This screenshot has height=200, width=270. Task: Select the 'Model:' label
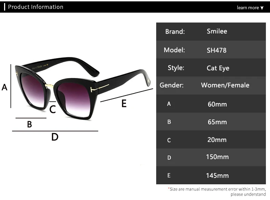[174, 50]
